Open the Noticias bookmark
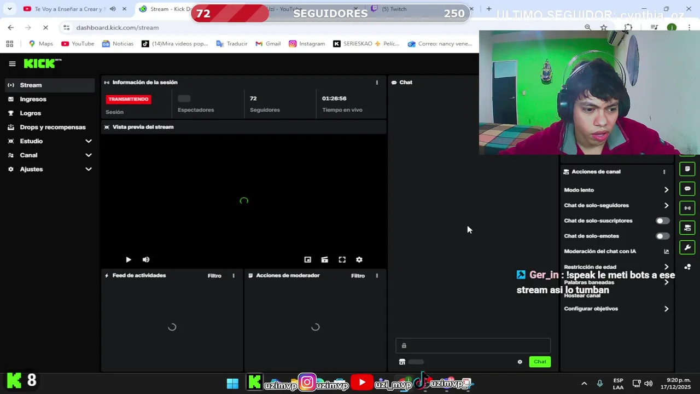Image resolution: width=700 pixels, height=394 pixels. point(118,44)
